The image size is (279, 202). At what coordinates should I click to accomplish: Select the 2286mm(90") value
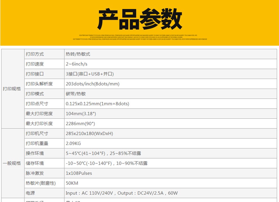[x=80, y=124]
